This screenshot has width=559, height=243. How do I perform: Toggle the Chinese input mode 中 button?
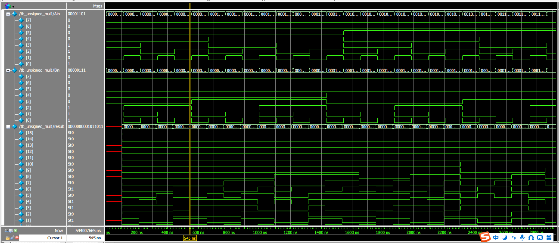click(x=496, y=237)
